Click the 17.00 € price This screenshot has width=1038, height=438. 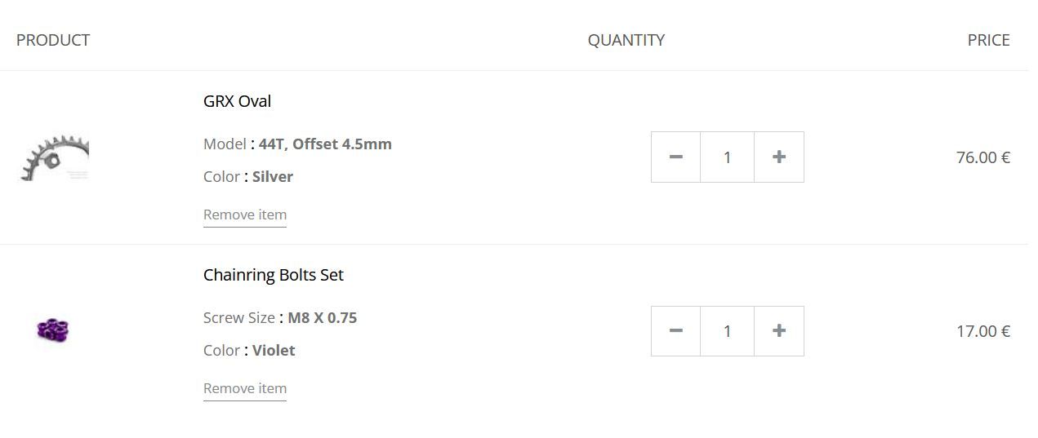click(982, 331)
